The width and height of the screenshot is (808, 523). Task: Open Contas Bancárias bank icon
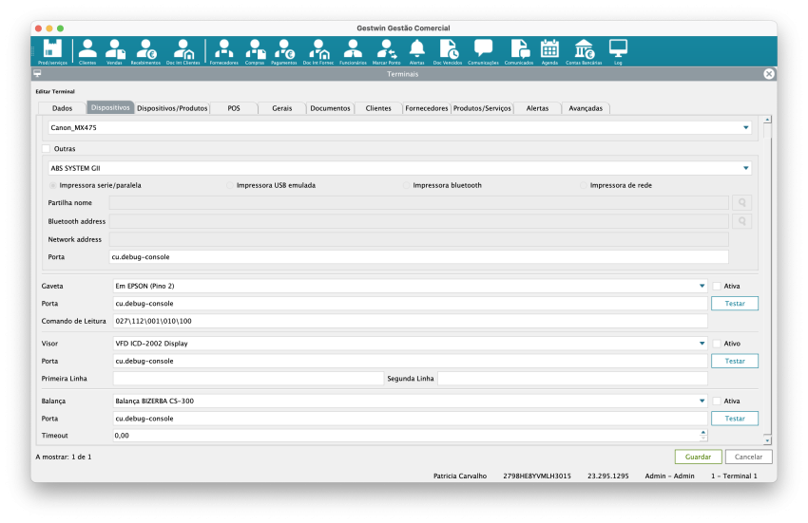(x=584, y=49)
